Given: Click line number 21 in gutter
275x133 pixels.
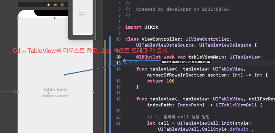Looking at the screenshot, I should [x=118, y=123].
